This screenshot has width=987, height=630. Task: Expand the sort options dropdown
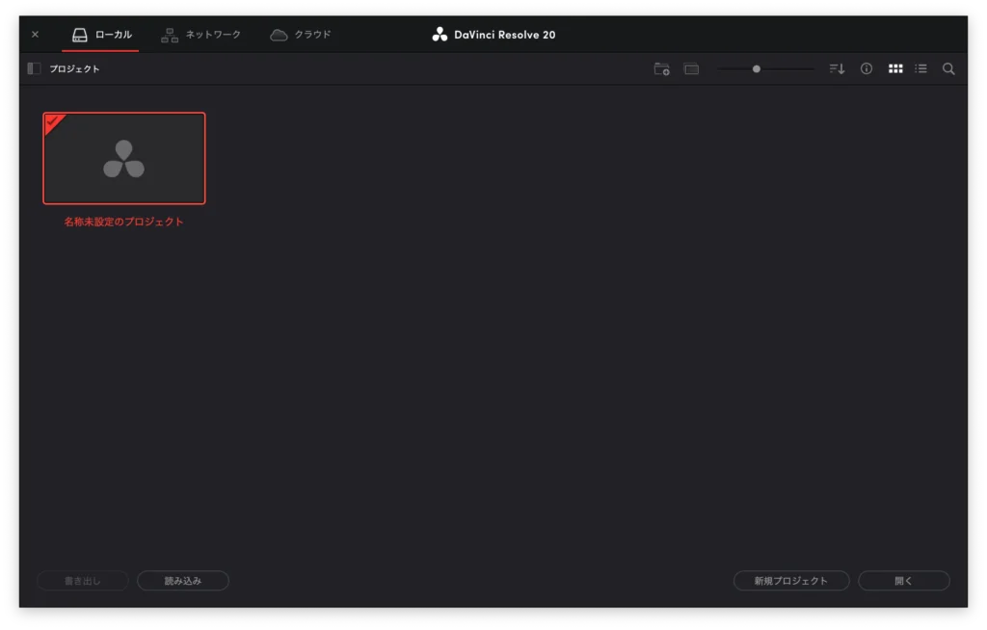click(835, 68)
